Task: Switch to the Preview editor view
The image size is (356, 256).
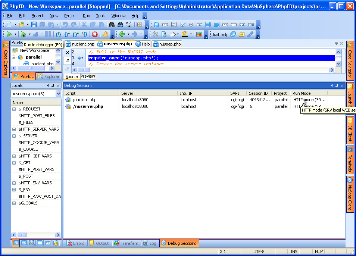Action: (x=88, y=76)
